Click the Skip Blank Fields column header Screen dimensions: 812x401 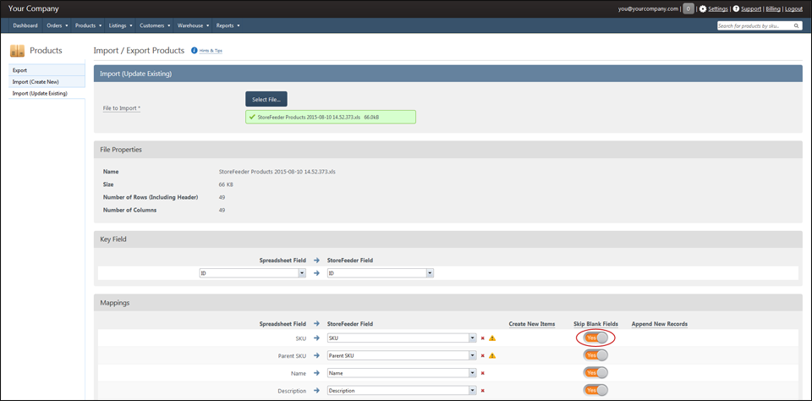pyautogui.click(x=595, y=324)
